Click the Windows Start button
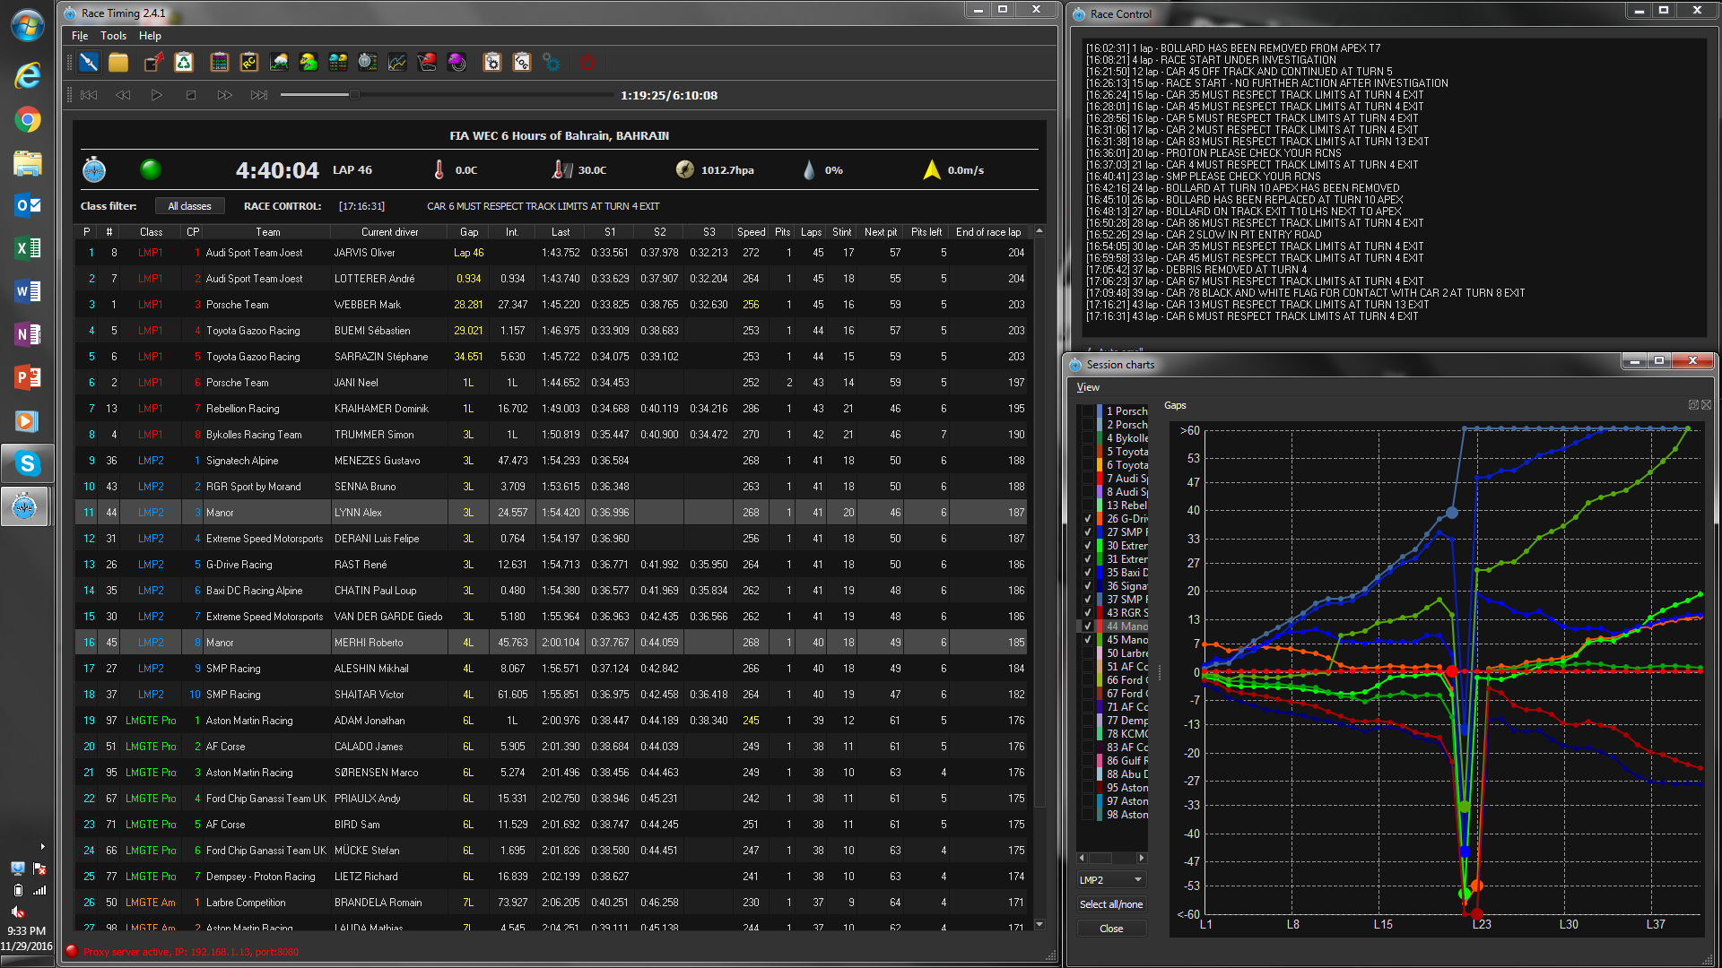Image resolution: width=1722 pixels, height=968 pixels. coord(27,25)
